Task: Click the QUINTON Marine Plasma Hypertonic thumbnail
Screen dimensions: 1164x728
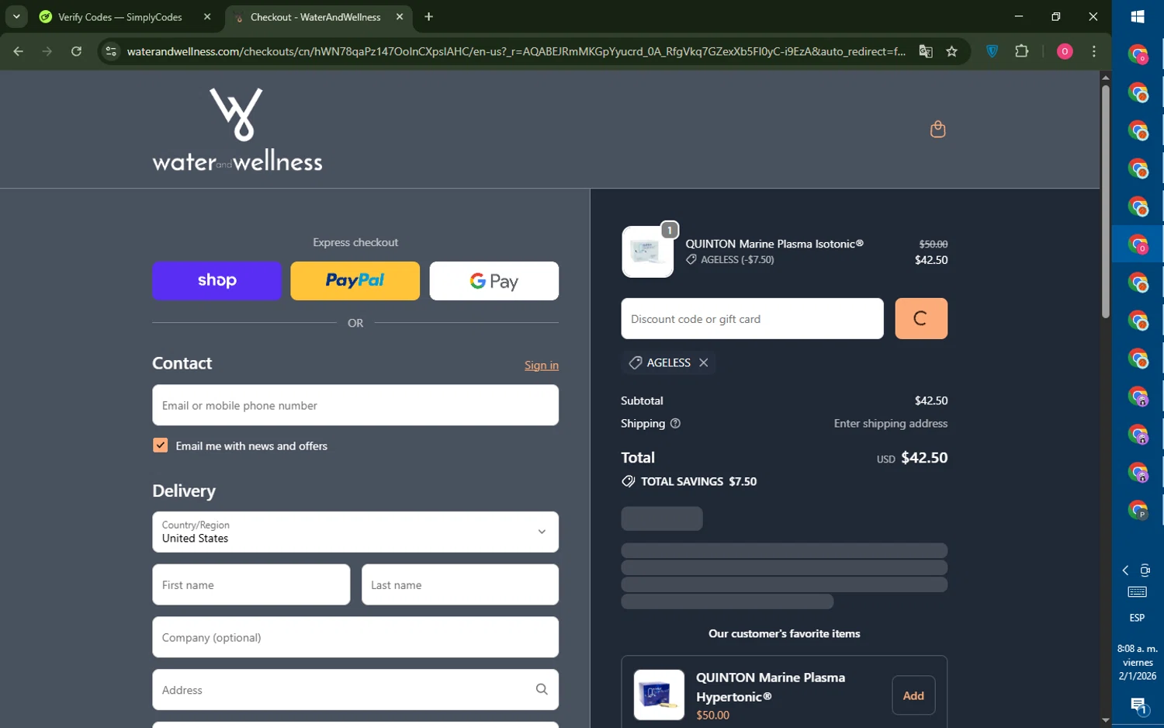Action: point(659,695)
